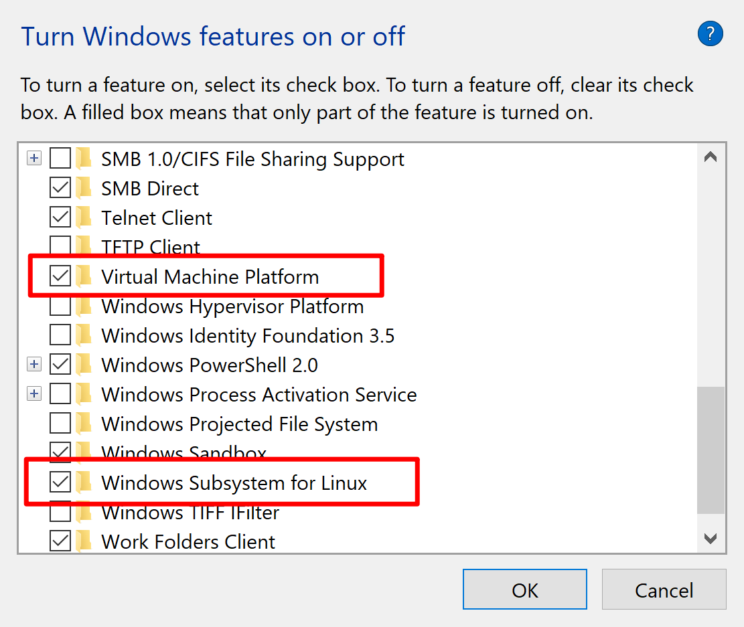Expand the Windows PowerShell 2.0 node
Viewport: 744px width, 627px height.
(x=34, y=365)
